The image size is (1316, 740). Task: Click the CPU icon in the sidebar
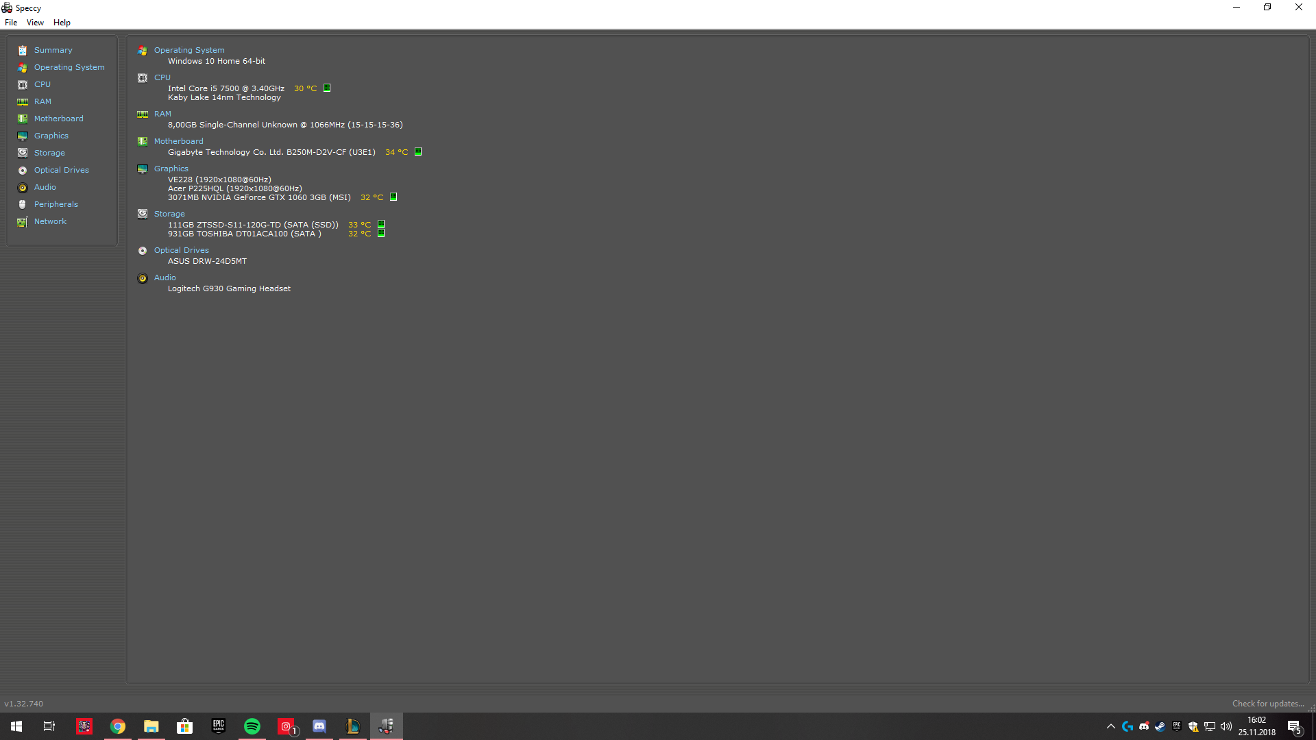tap(23, 85)
